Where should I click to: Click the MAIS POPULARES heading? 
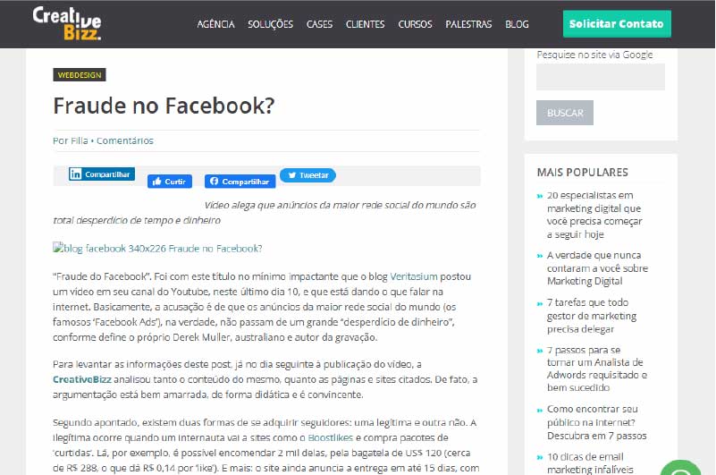582,173
